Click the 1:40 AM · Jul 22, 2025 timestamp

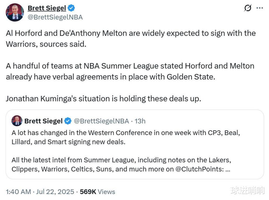40,191
